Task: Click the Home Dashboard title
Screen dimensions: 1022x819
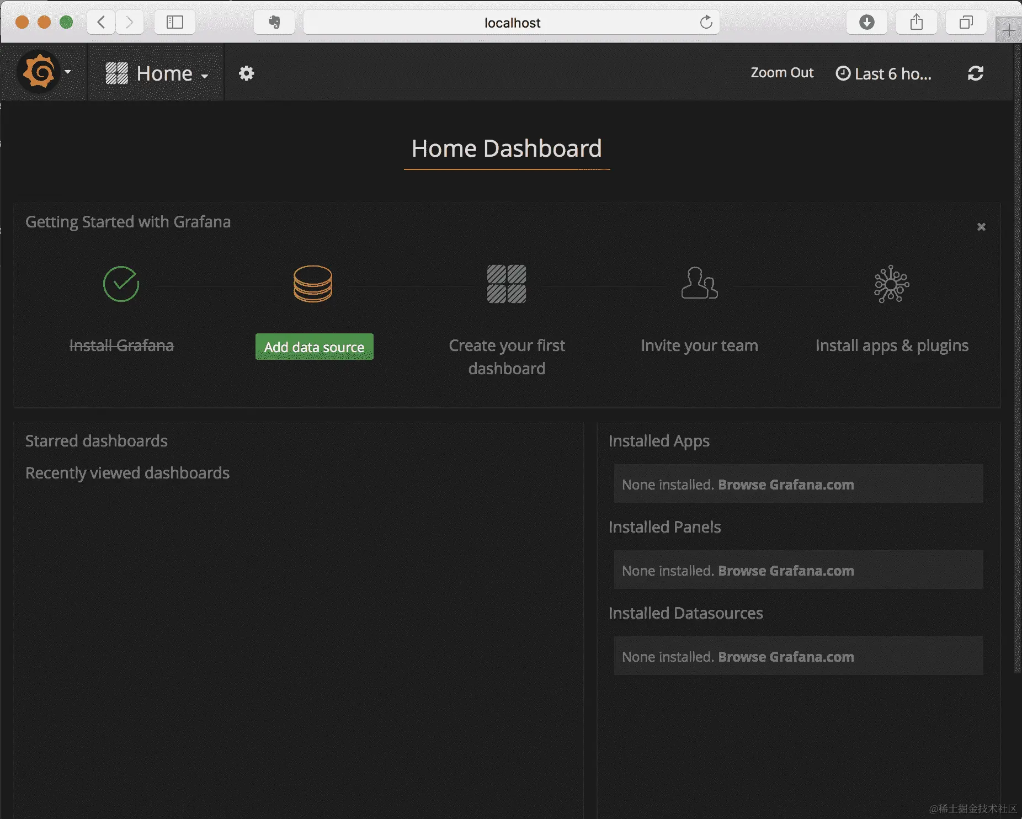Action: pos(507,148)
